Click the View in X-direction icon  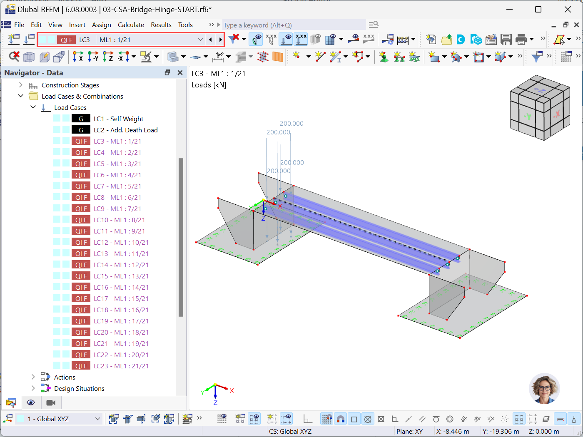(78, 57)
